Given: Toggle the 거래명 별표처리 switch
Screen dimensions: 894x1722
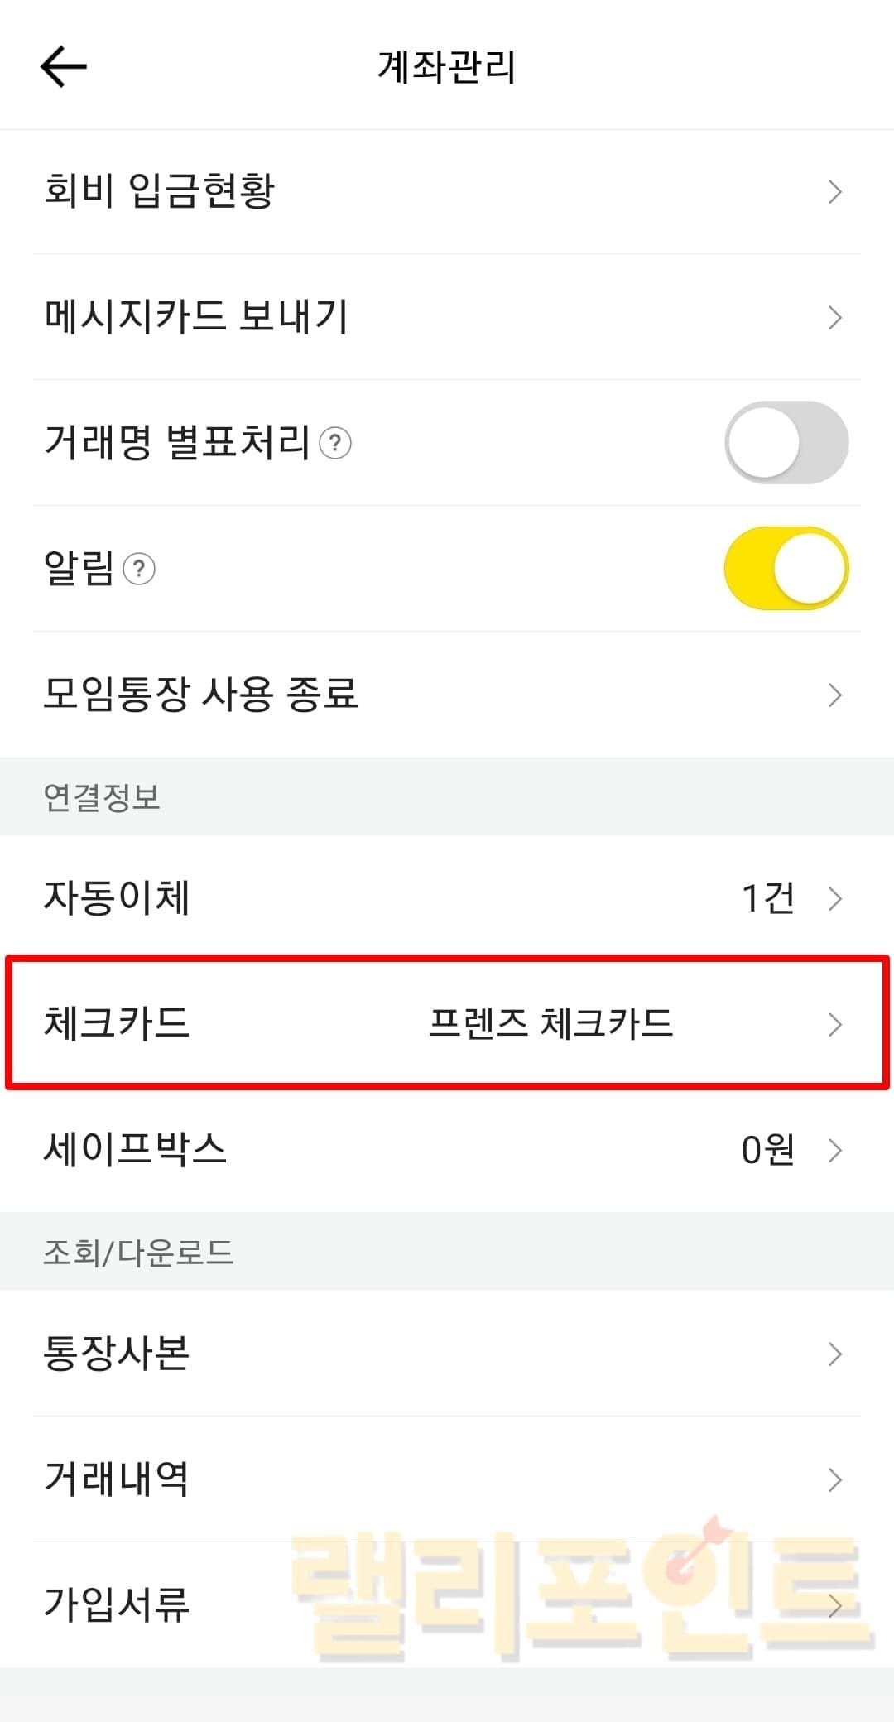Looking at the screenshot, I should pyautogui.click(x=786, y=443).
